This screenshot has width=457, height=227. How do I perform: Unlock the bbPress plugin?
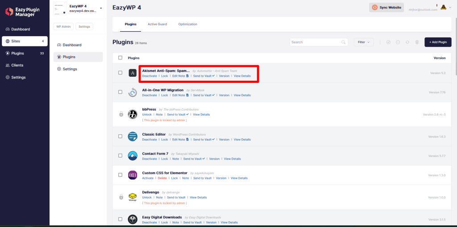tap(147, 115)
